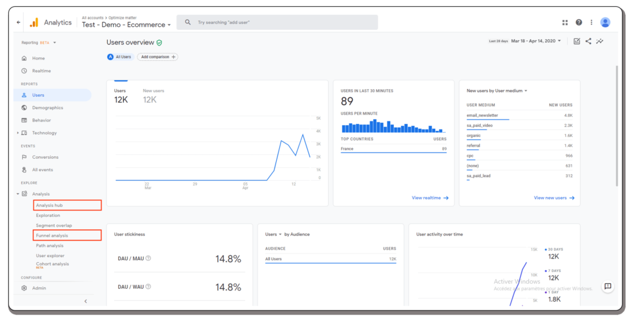Screen dimensions: 634x321
Task: Click the France row in Top Countries
Action: (x=393, y=149)
